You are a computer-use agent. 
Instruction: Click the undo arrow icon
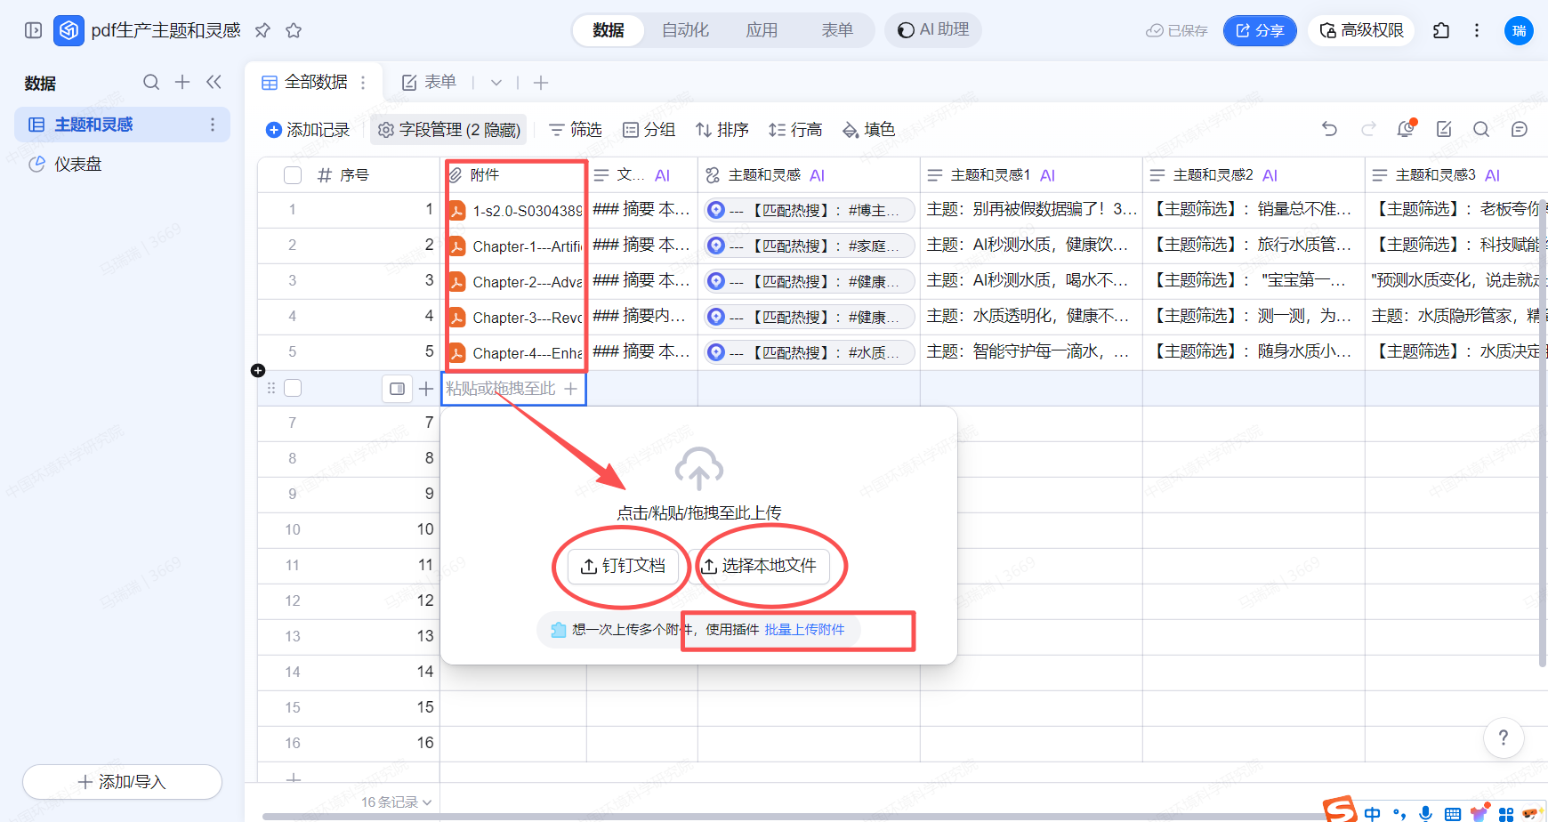pos(1329,129)
